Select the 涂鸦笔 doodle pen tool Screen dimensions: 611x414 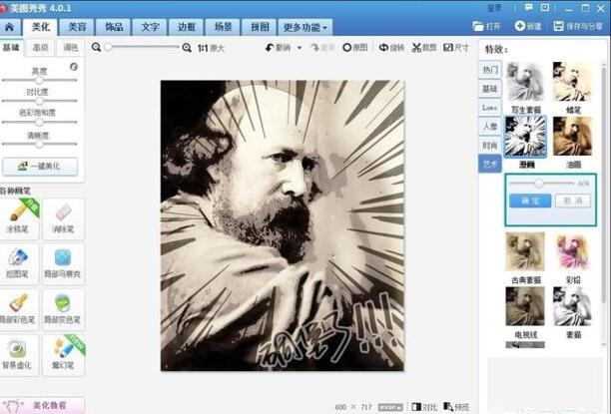[18, 218]
